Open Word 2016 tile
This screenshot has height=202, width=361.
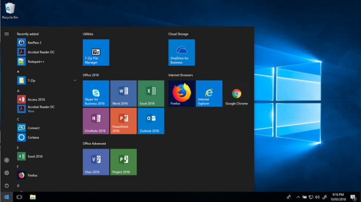123,93
